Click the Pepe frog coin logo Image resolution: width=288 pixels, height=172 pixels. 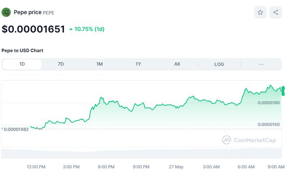(6, 12)
